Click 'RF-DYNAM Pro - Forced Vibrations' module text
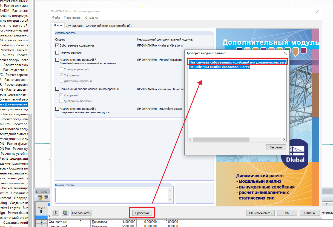The image size is (333, 227). tap(160, 60)
